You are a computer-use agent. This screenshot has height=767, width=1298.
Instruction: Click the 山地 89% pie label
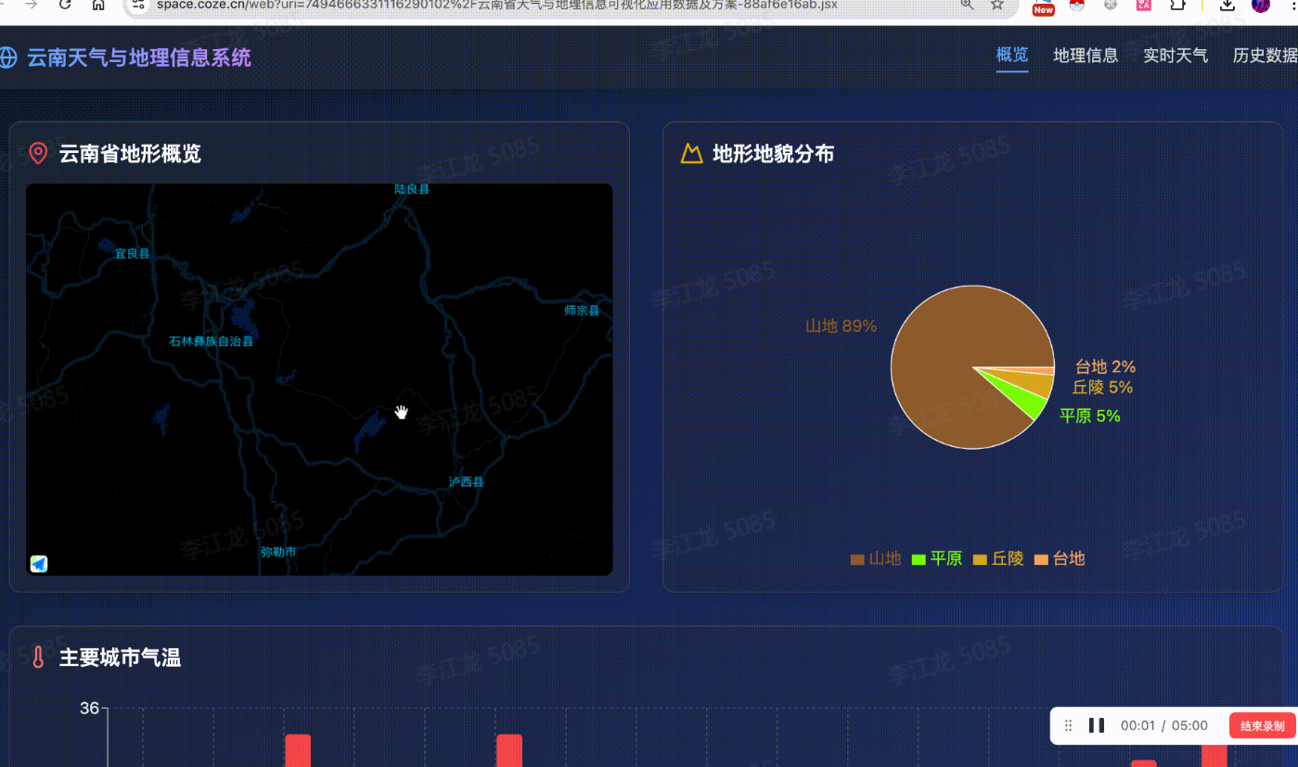coord(841,326)
